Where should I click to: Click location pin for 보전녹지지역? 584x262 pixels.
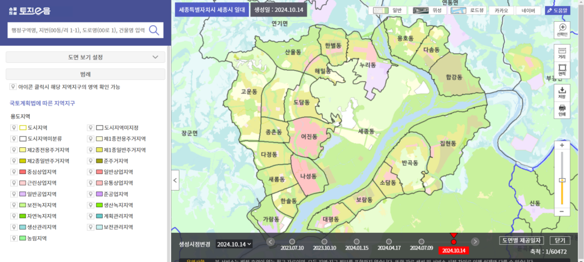(14, 205)
